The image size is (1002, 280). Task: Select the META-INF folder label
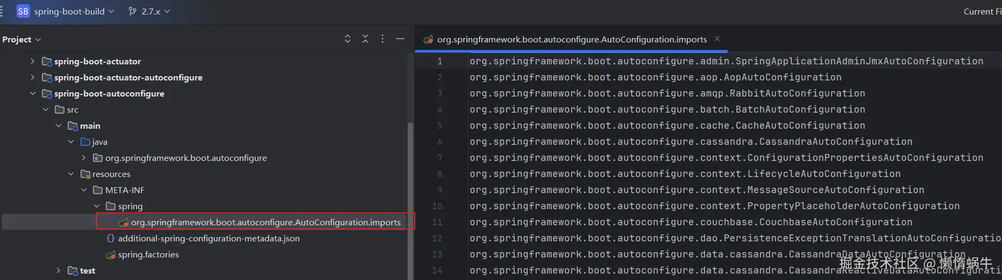[125, 190]
